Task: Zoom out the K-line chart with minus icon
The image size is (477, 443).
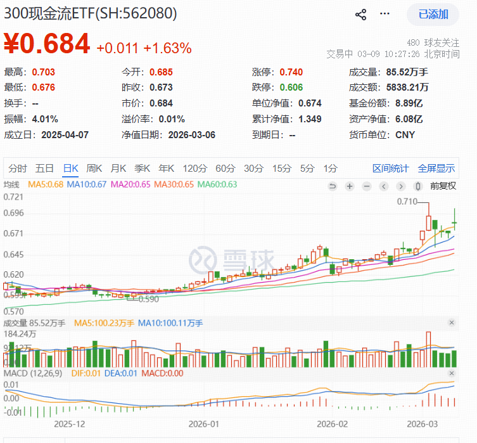Action: click(x=366, y=186)
